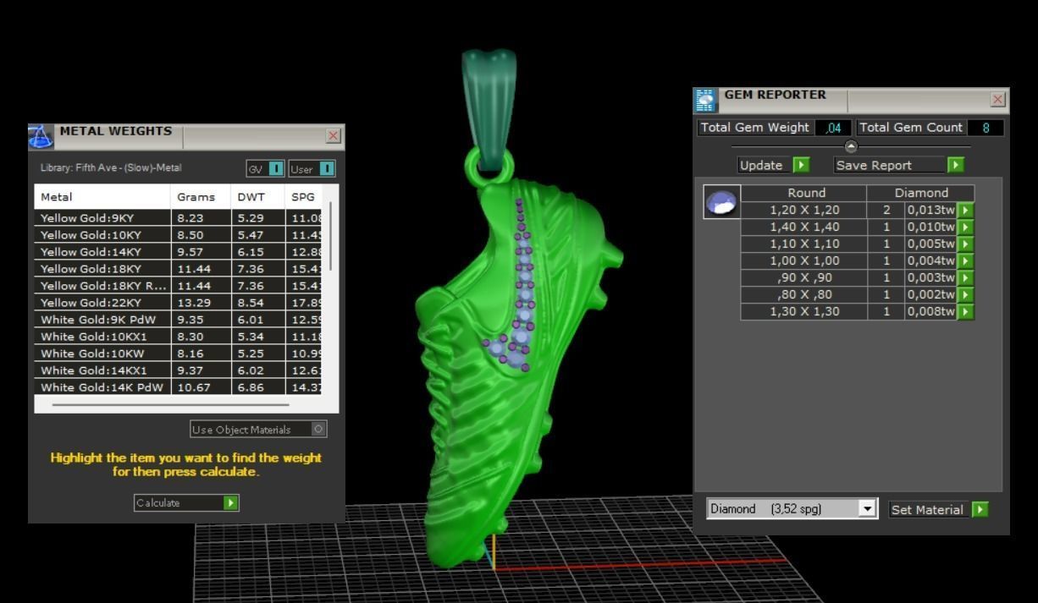Click the Total Gem Count value field

coord(986,128)
